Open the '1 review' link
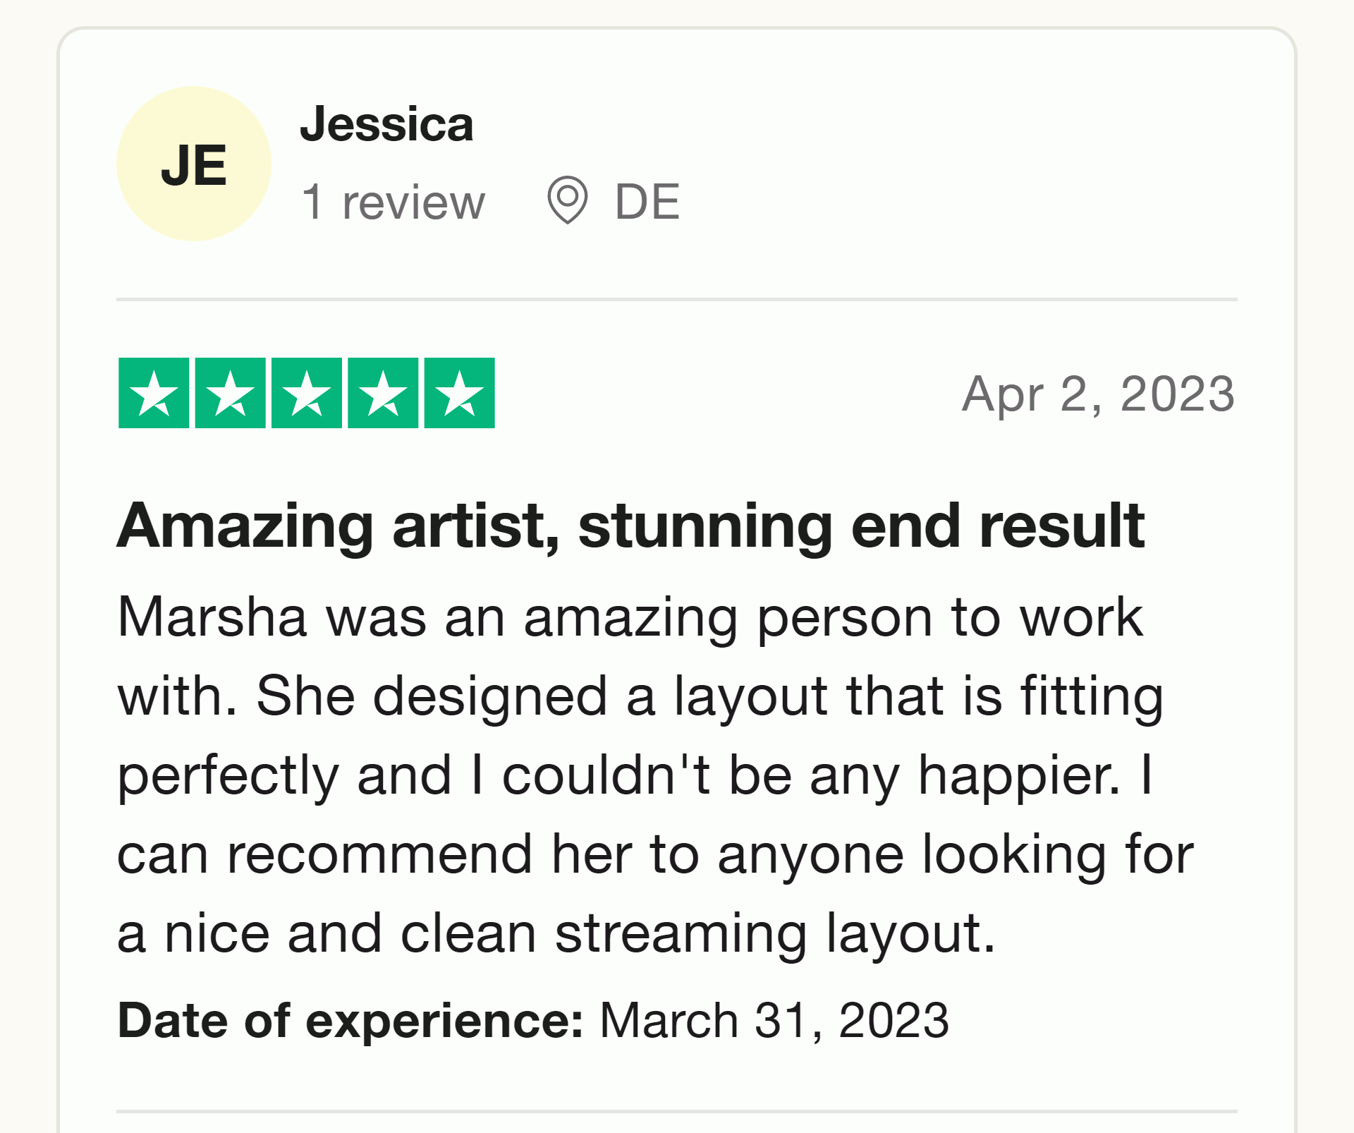The height and width of the screenshot is (1133, 1354). tap(394, 203)
